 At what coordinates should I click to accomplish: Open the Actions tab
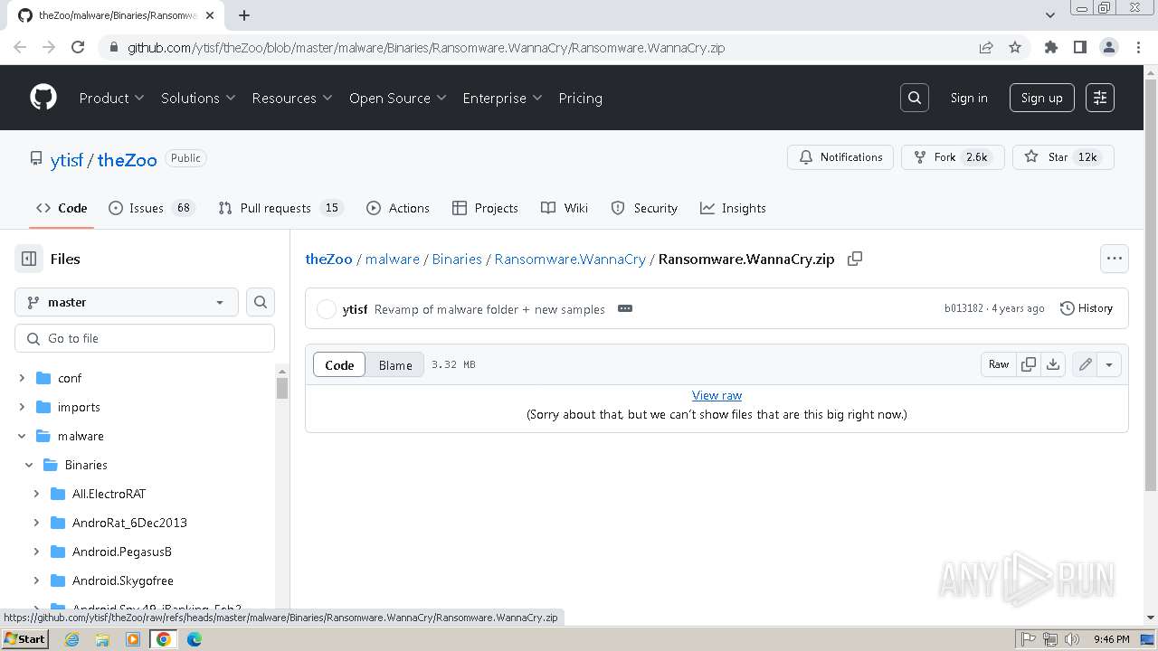tap(398, 208)
